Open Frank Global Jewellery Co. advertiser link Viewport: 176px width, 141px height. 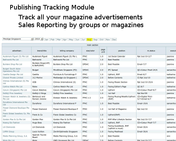tap(17, 115)
